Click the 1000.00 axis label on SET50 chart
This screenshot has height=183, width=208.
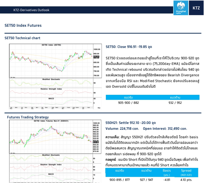click(97, 49)
